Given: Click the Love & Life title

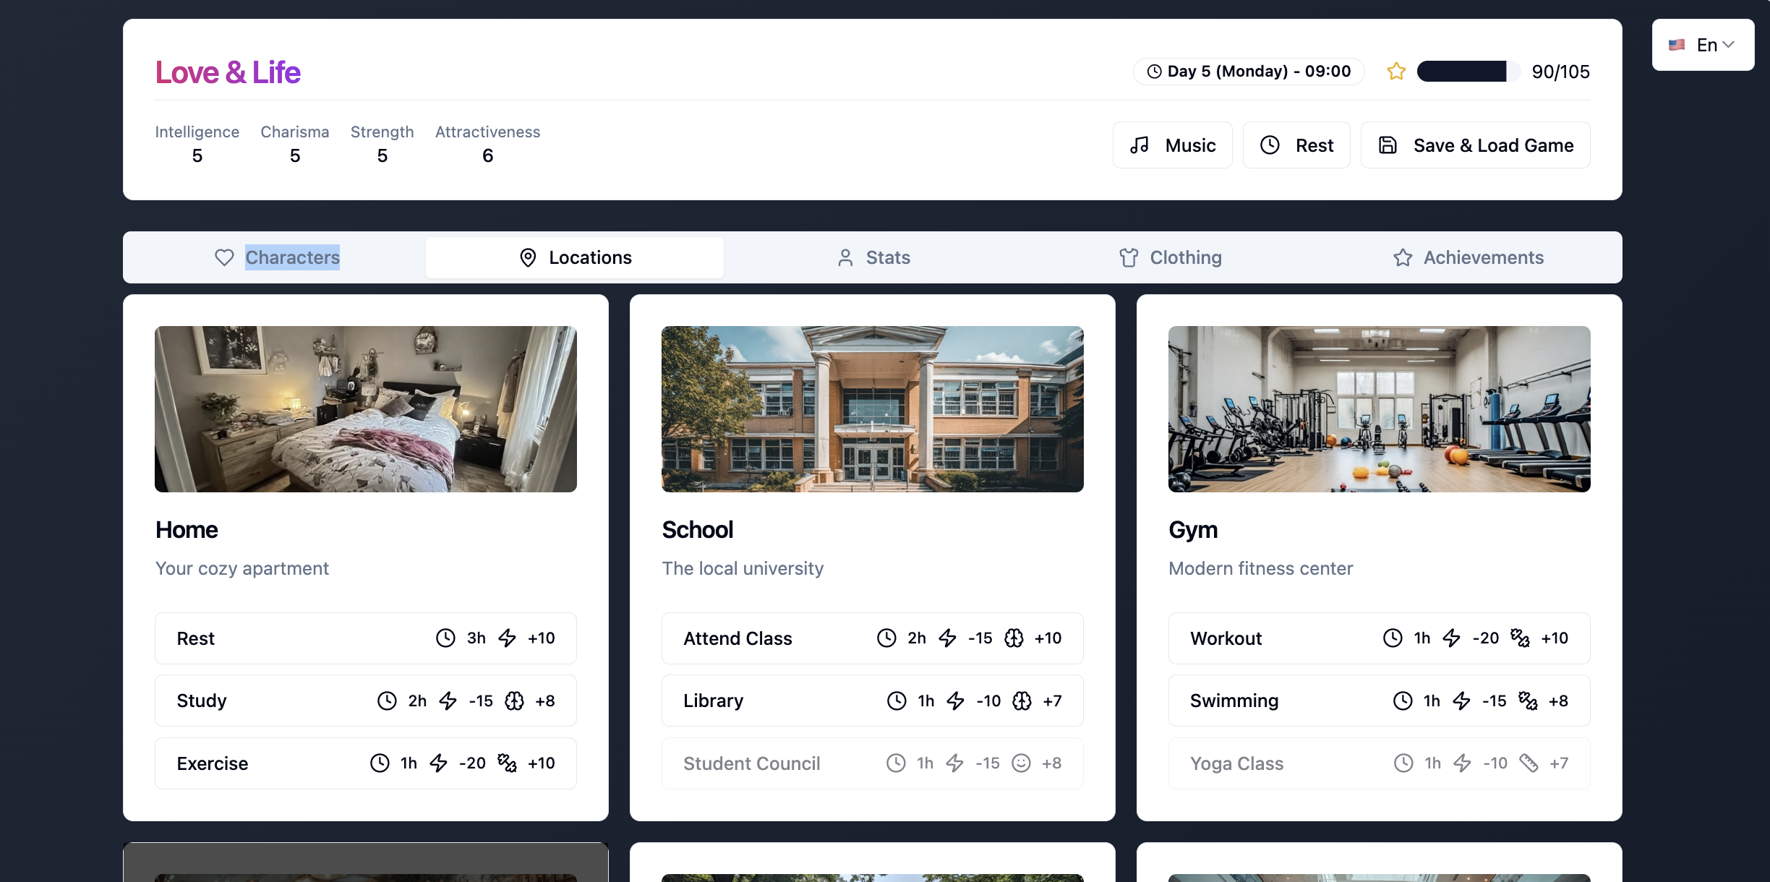Looking at the screenshot, I should 228,72.
